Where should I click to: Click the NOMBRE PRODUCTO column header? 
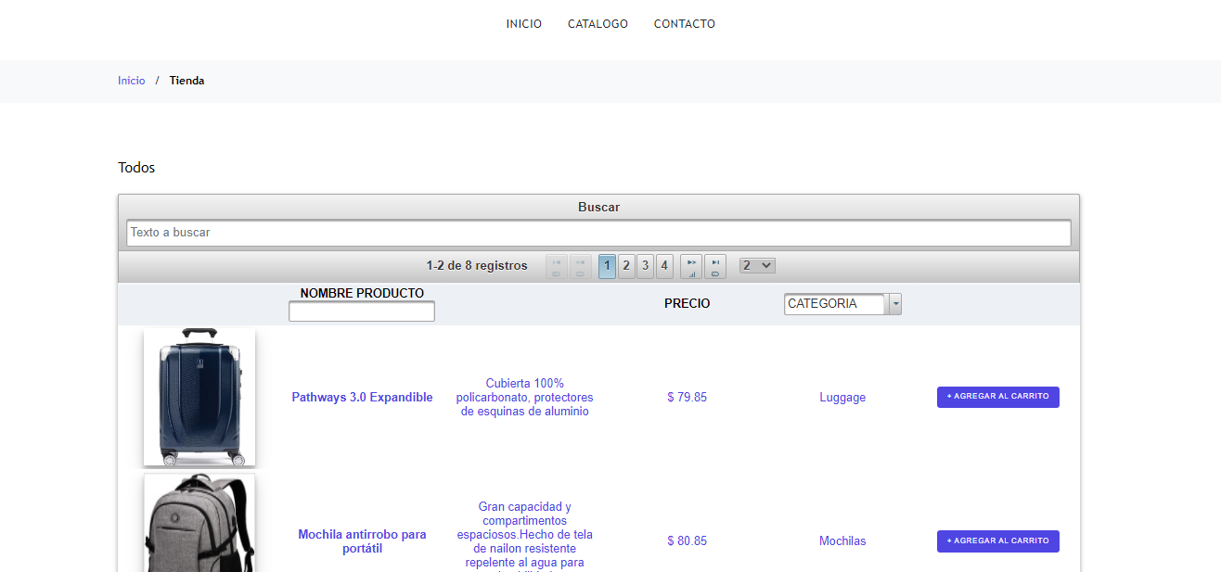362,293
